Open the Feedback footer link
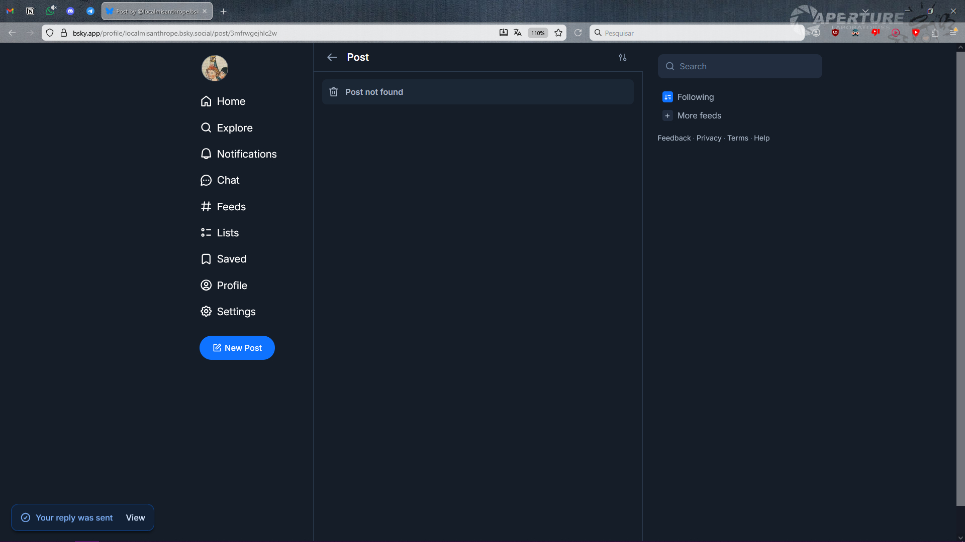Viewport: 965px width, 542px height. 673,138
